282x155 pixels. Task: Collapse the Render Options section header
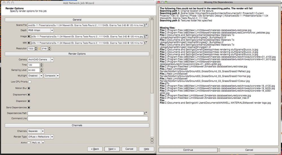[77, 54]
